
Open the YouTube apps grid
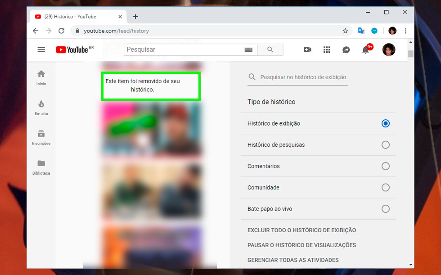(x=327, y=50)
